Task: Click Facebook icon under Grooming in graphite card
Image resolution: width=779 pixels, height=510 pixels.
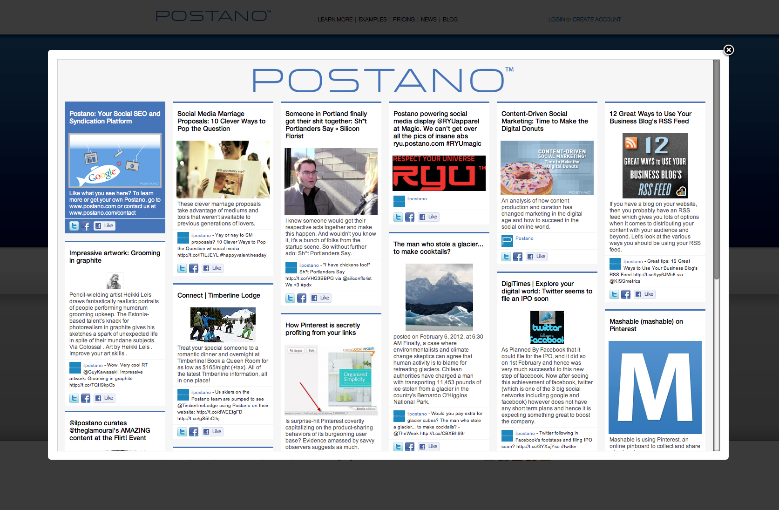Action: [x=86, y=398]
